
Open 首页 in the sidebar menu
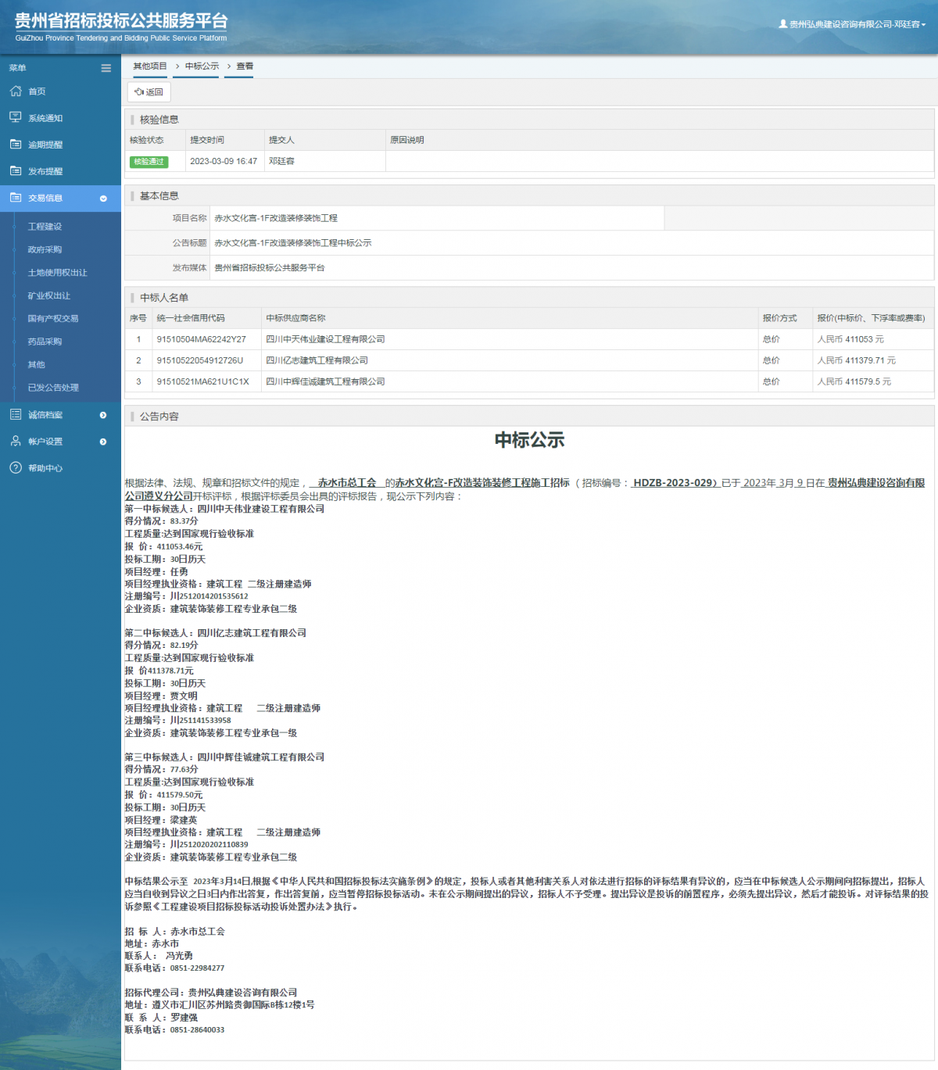click(37, 92)
